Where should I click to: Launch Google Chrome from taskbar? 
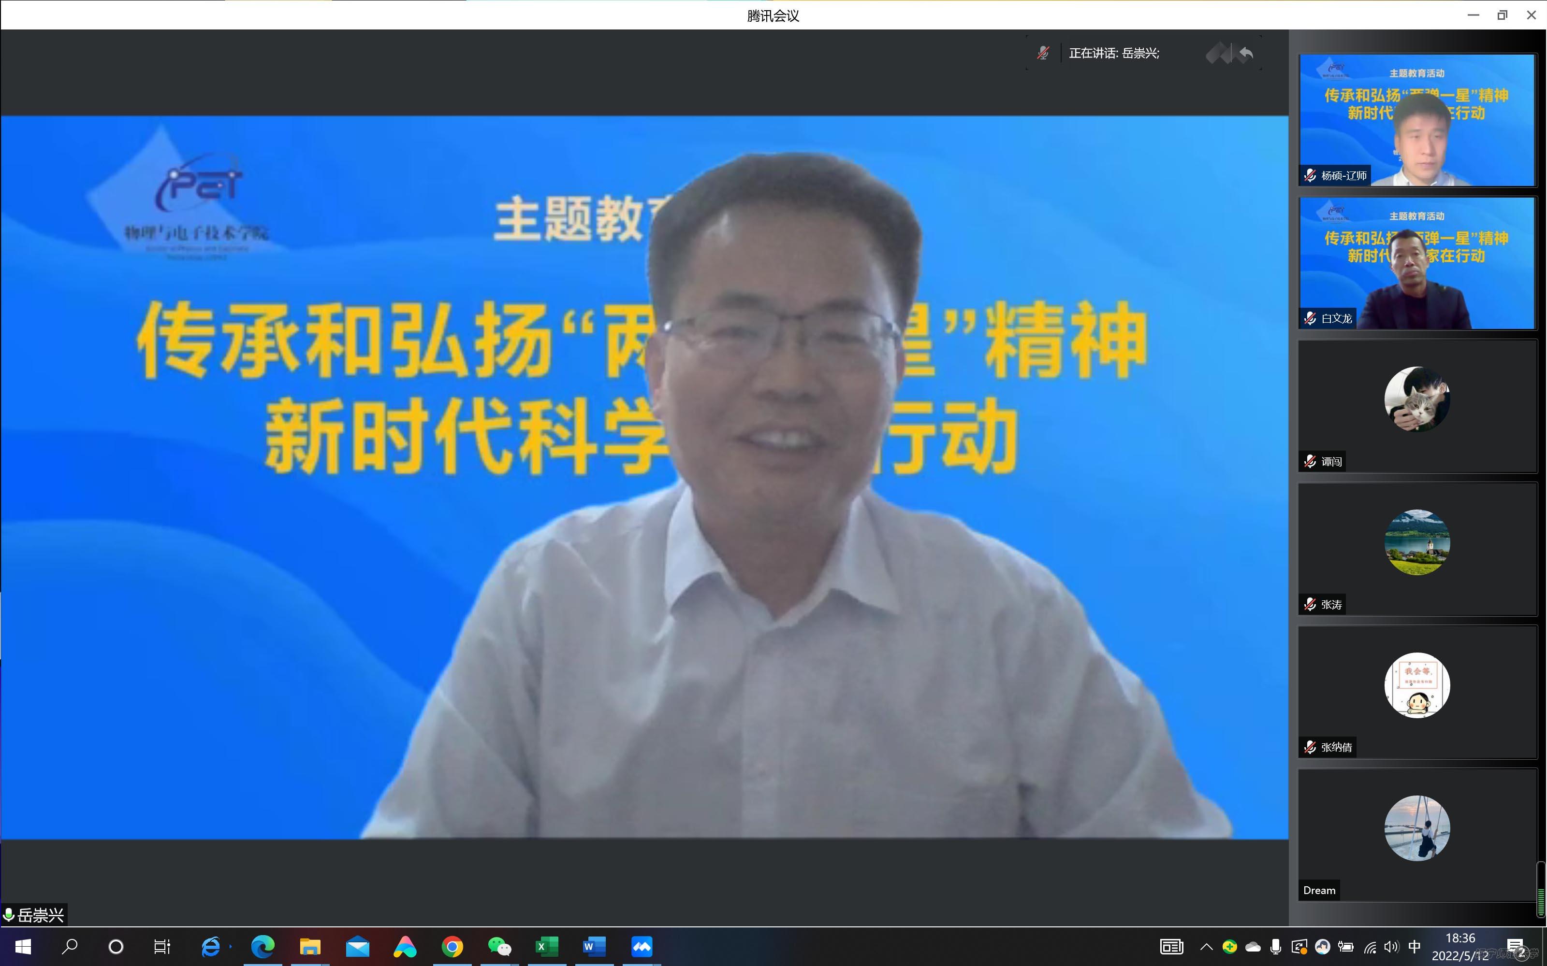point(452,946)
